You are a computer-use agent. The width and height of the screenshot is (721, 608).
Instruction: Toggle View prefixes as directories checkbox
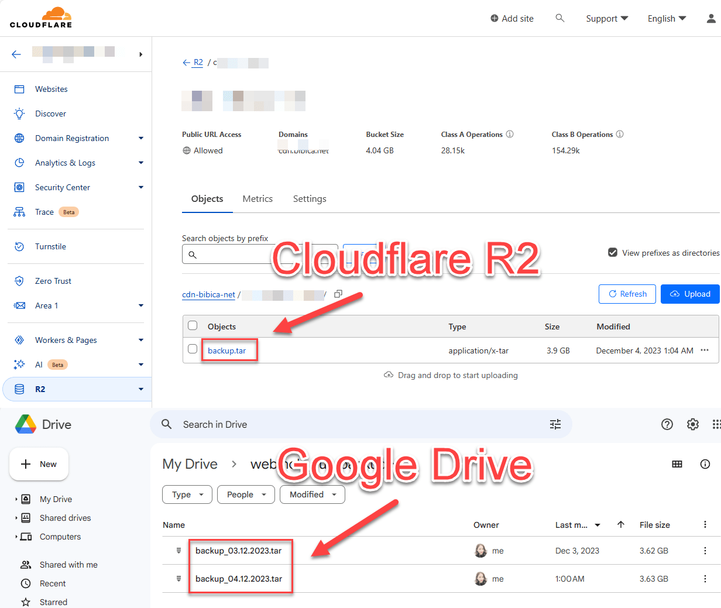(x=613, y=253)
